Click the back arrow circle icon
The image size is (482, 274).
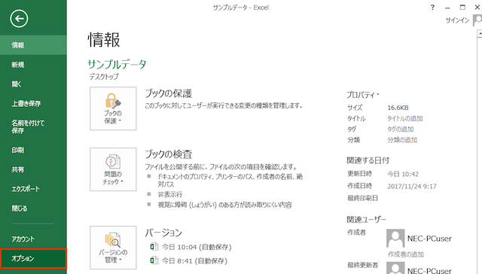tap(19, 19)
